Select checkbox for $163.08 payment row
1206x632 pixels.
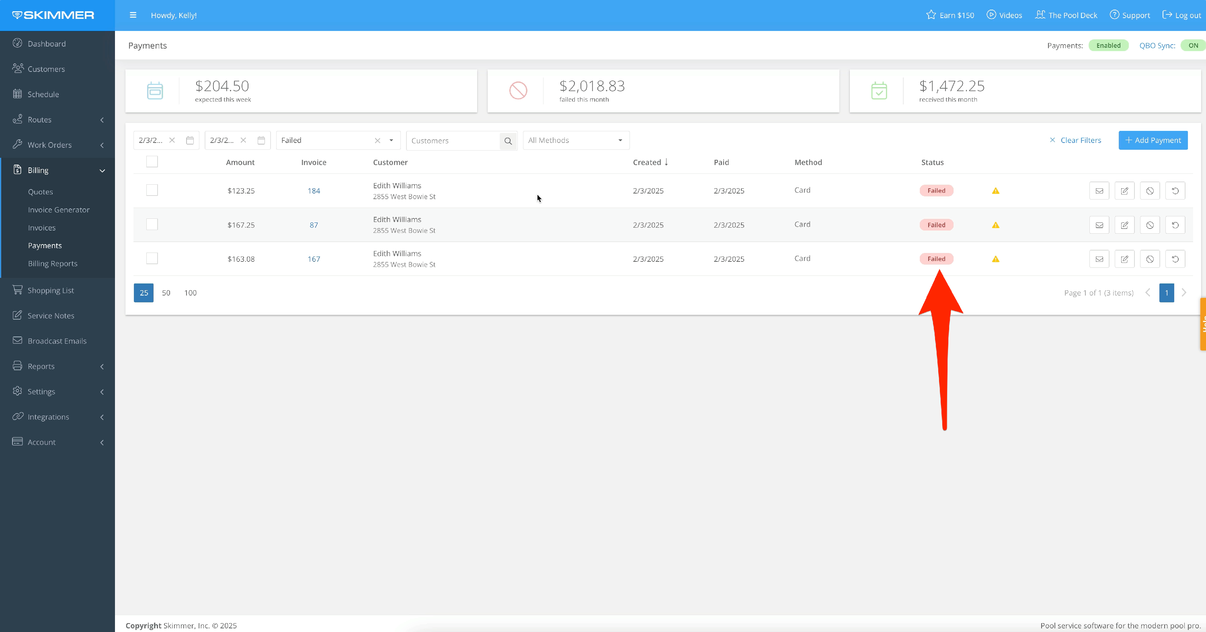pos(152,259)
